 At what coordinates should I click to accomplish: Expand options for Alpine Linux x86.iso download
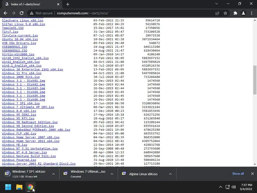170,174
